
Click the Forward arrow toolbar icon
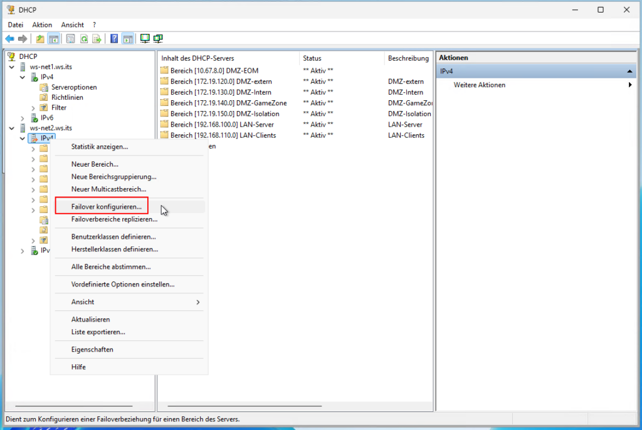[x=23, y=39]
